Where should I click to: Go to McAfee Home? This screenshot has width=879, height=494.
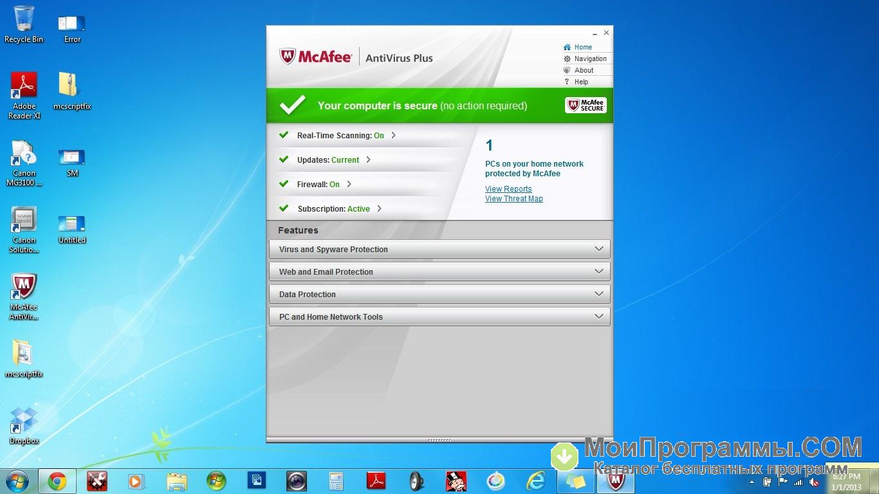pyautogui.click(x=583, y=47)
